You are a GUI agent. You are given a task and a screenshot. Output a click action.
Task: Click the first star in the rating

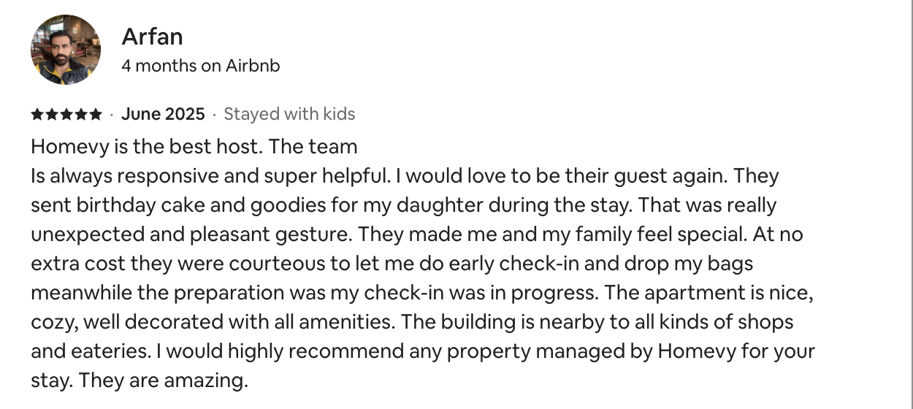click(x=37, y=115)
